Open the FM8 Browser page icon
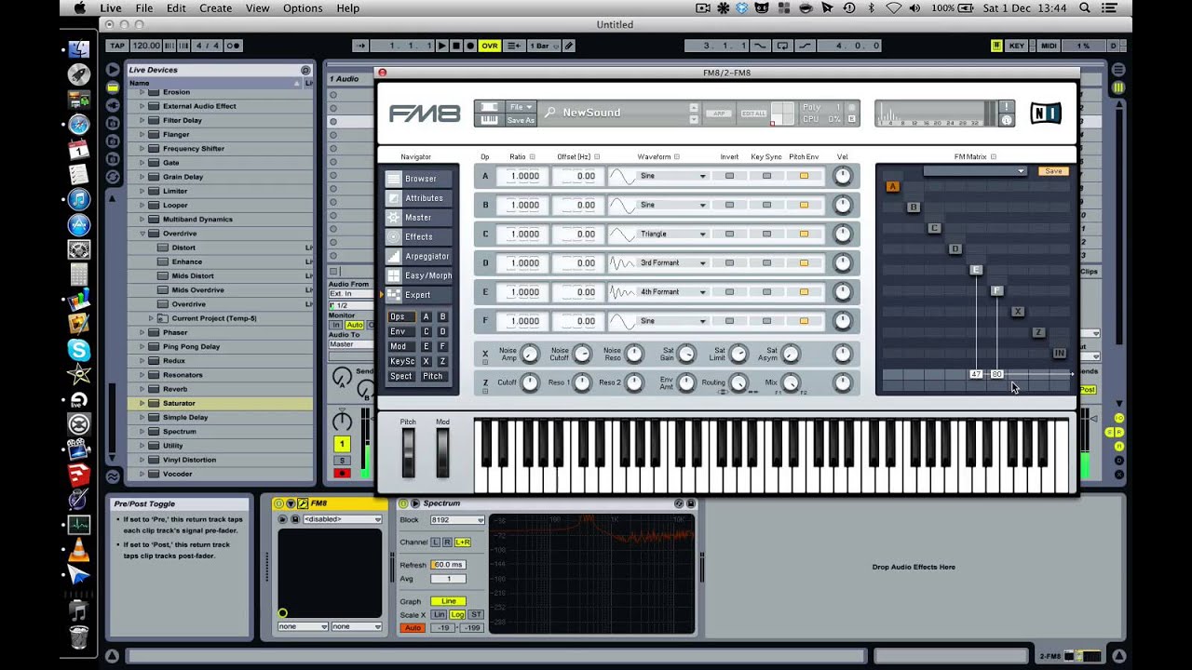Image resolution: width=1192 pixels, height=670 pixels. pos(394,179)
